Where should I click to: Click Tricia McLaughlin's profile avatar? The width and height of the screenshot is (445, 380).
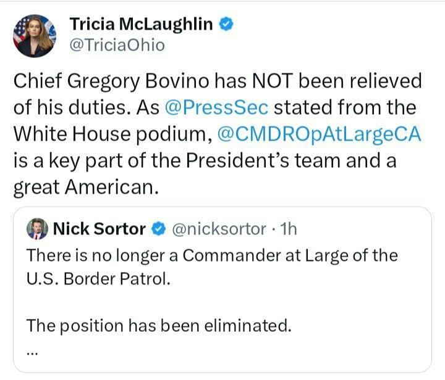(x=35, y=35)
